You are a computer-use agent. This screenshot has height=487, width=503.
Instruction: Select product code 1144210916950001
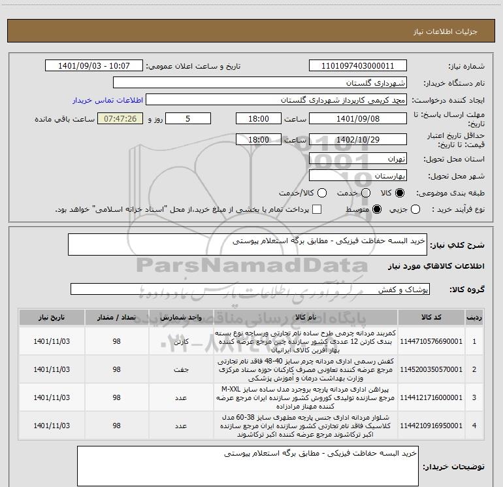tap(431, 426)
